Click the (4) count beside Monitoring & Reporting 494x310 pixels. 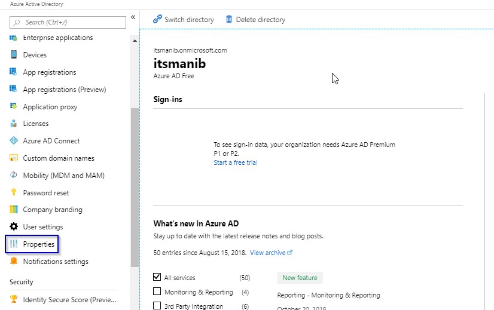pos(245,292)
